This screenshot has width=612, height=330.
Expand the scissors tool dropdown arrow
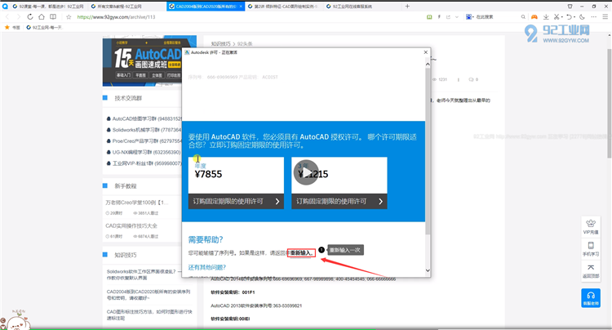click(x=561, y=17)
